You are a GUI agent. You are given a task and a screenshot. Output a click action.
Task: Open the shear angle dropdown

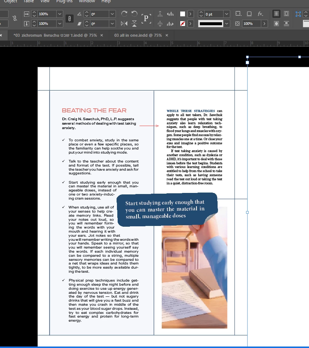(112, 23)
